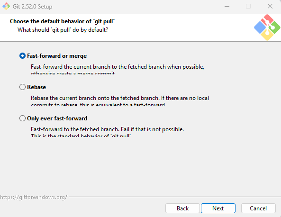Click the heading 'Choose the default behavior of git pull'

point(62,21)
